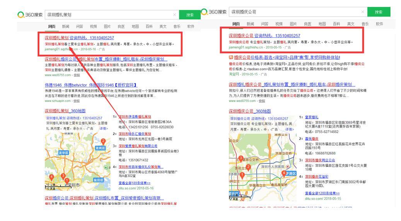Image resolution: width=401 pixels, height=221 pixels.
Task: Click map marker 3 on the 深圳婚庆公司 map
Action: [x=241, y=159]
